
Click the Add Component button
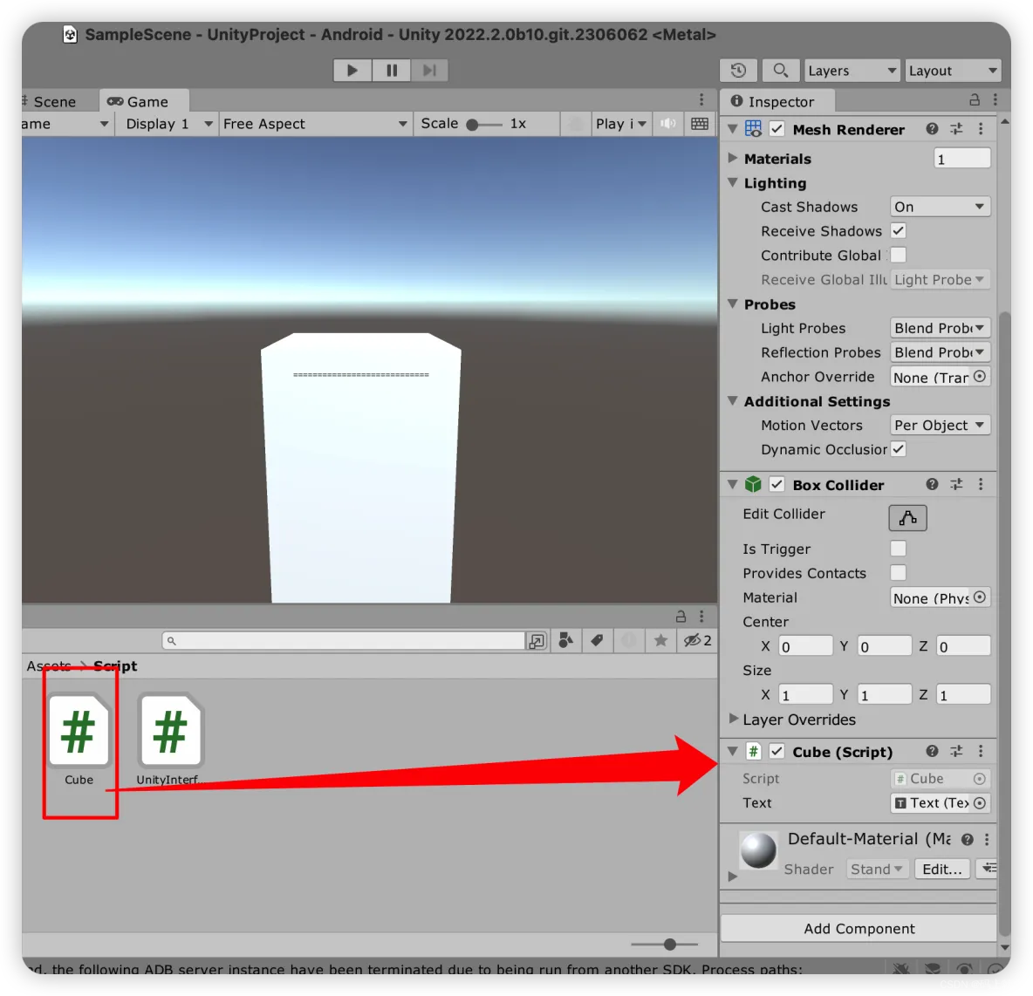(859, 928)
